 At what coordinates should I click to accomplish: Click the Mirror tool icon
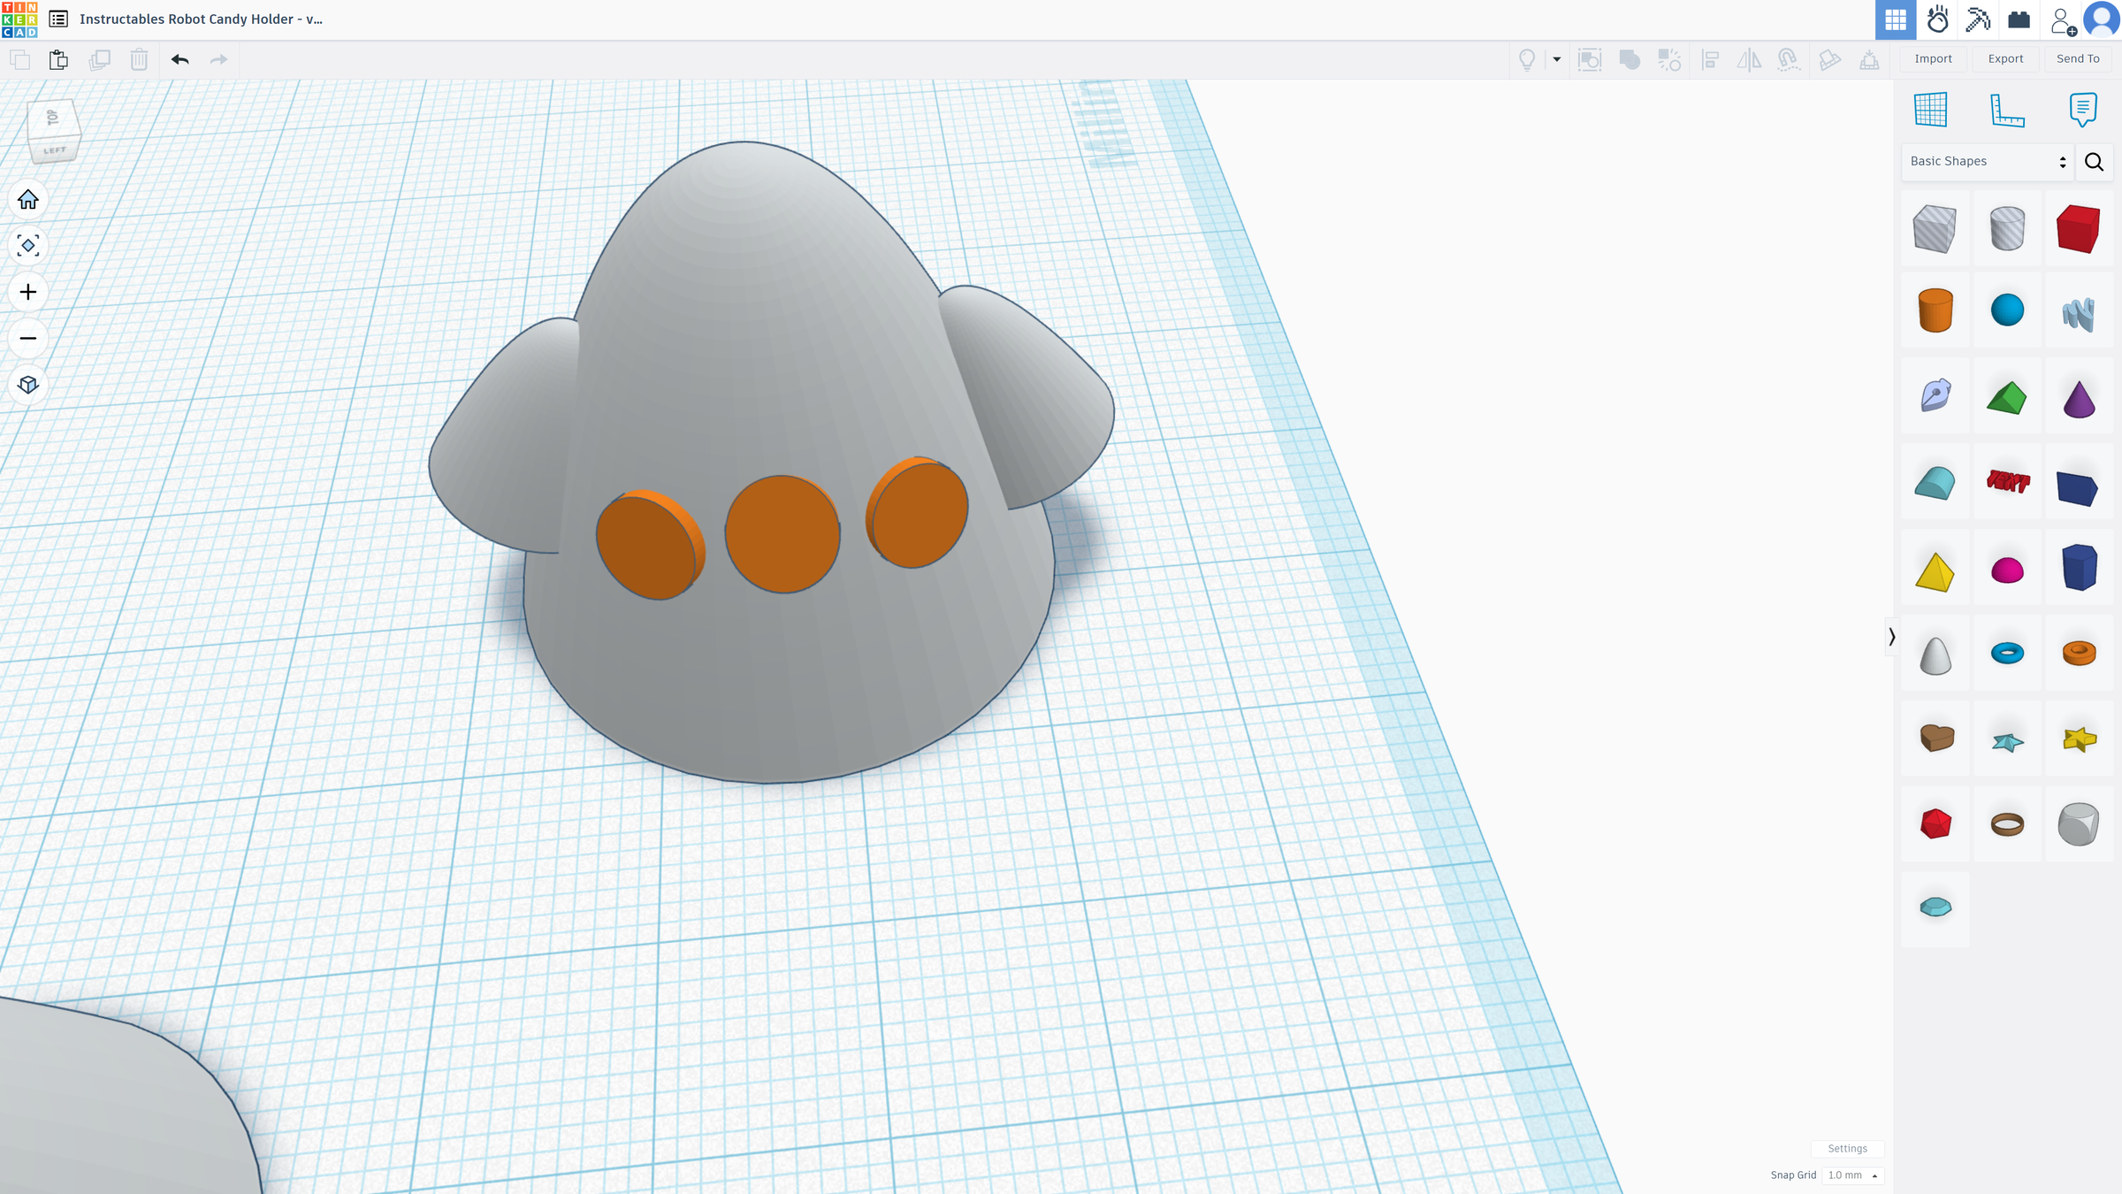click(x=1749, y=59)
